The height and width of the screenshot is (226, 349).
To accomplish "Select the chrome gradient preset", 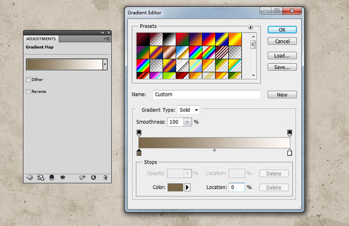I will point(182,53).
